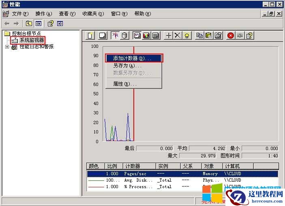This screenshot has width=285, height=206.
Task: Click the action pane toggle icon
Action: pyautogui.click(x=60, y=24)
